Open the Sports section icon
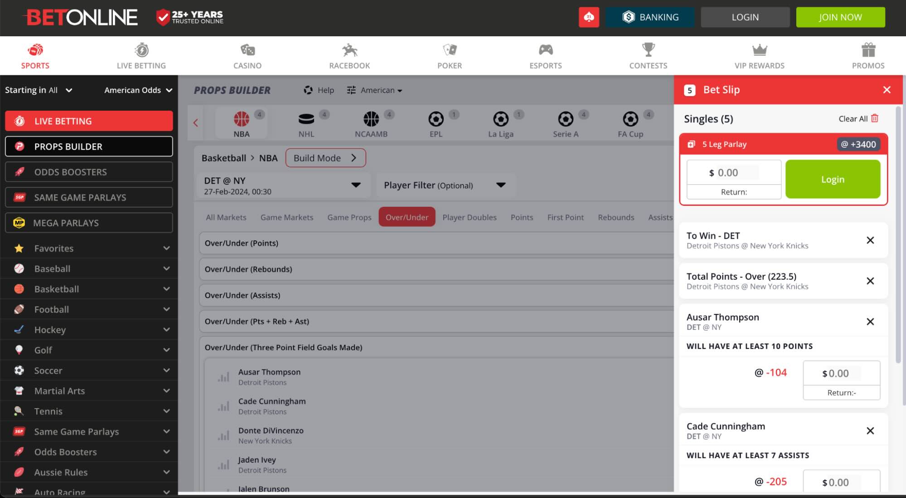 35,49
